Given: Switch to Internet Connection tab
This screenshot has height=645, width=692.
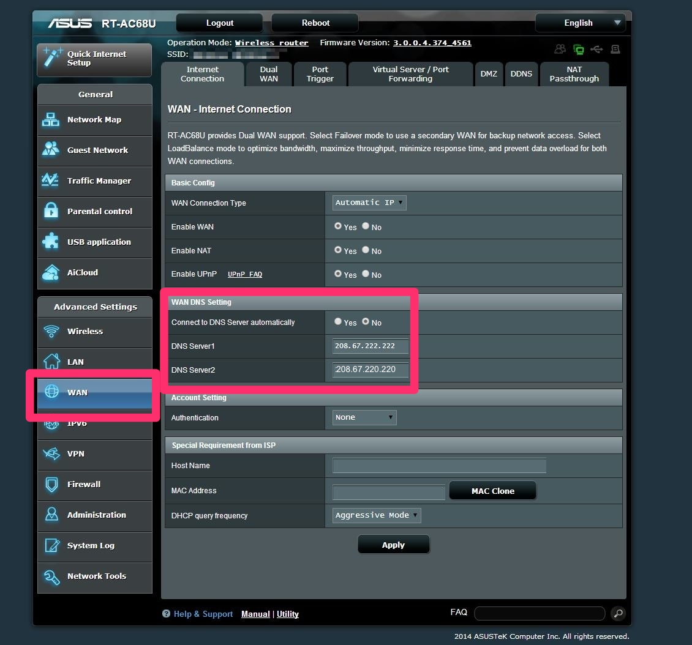Looking at the screenshot, I should (x=202, y=74).
